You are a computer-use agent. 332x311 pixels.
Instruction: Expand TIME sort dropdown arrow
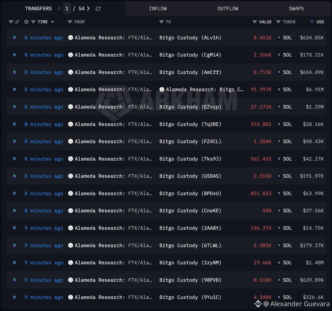(52, 22)
